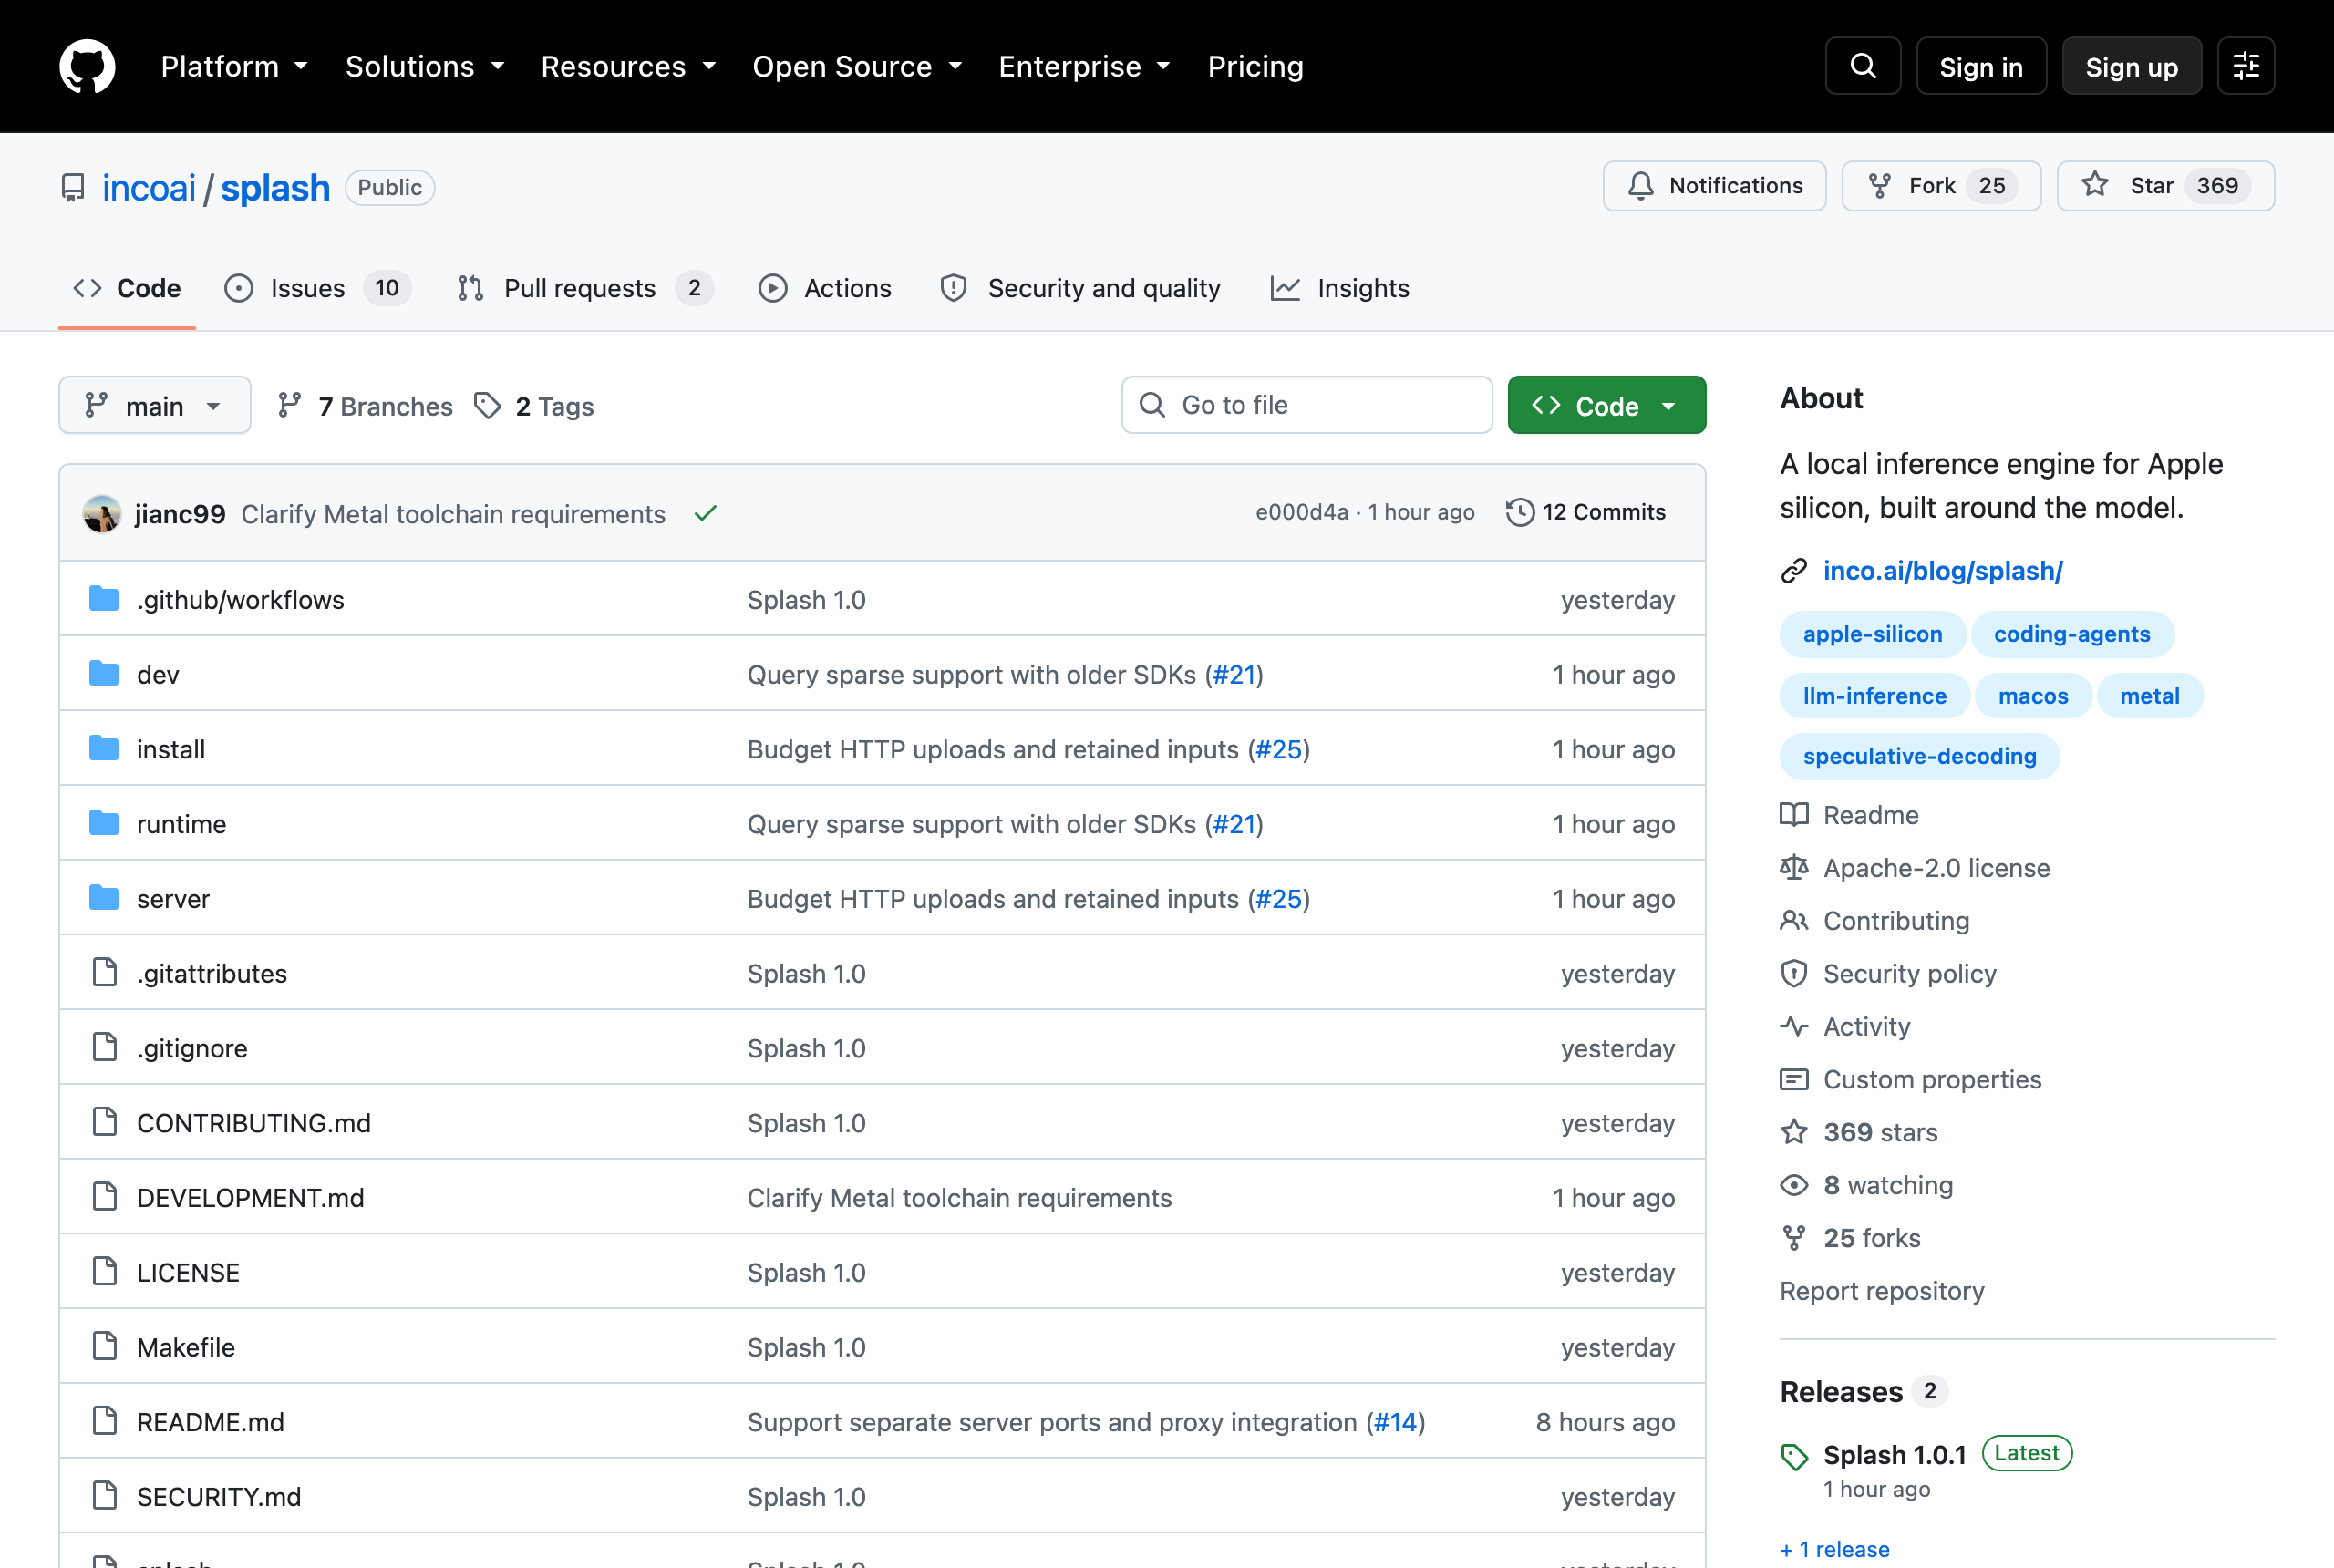Open appearance settings sliders icon
2334x1568 pixels.
pyautogui.click(x=2246, y=66)
